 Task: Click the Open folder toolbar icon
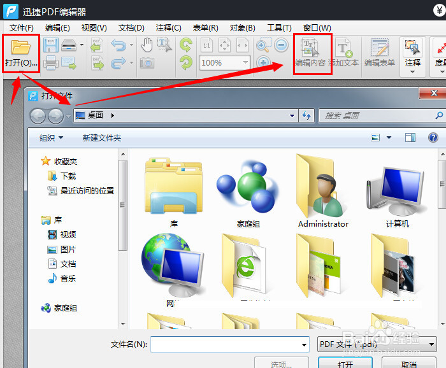(x=20, y=47)
